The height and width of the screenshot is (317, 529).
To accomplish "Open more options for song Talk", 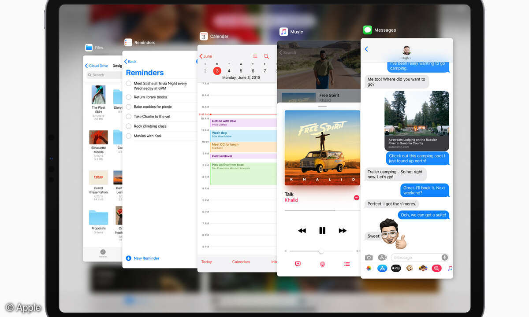I will [x=357, y=198].
